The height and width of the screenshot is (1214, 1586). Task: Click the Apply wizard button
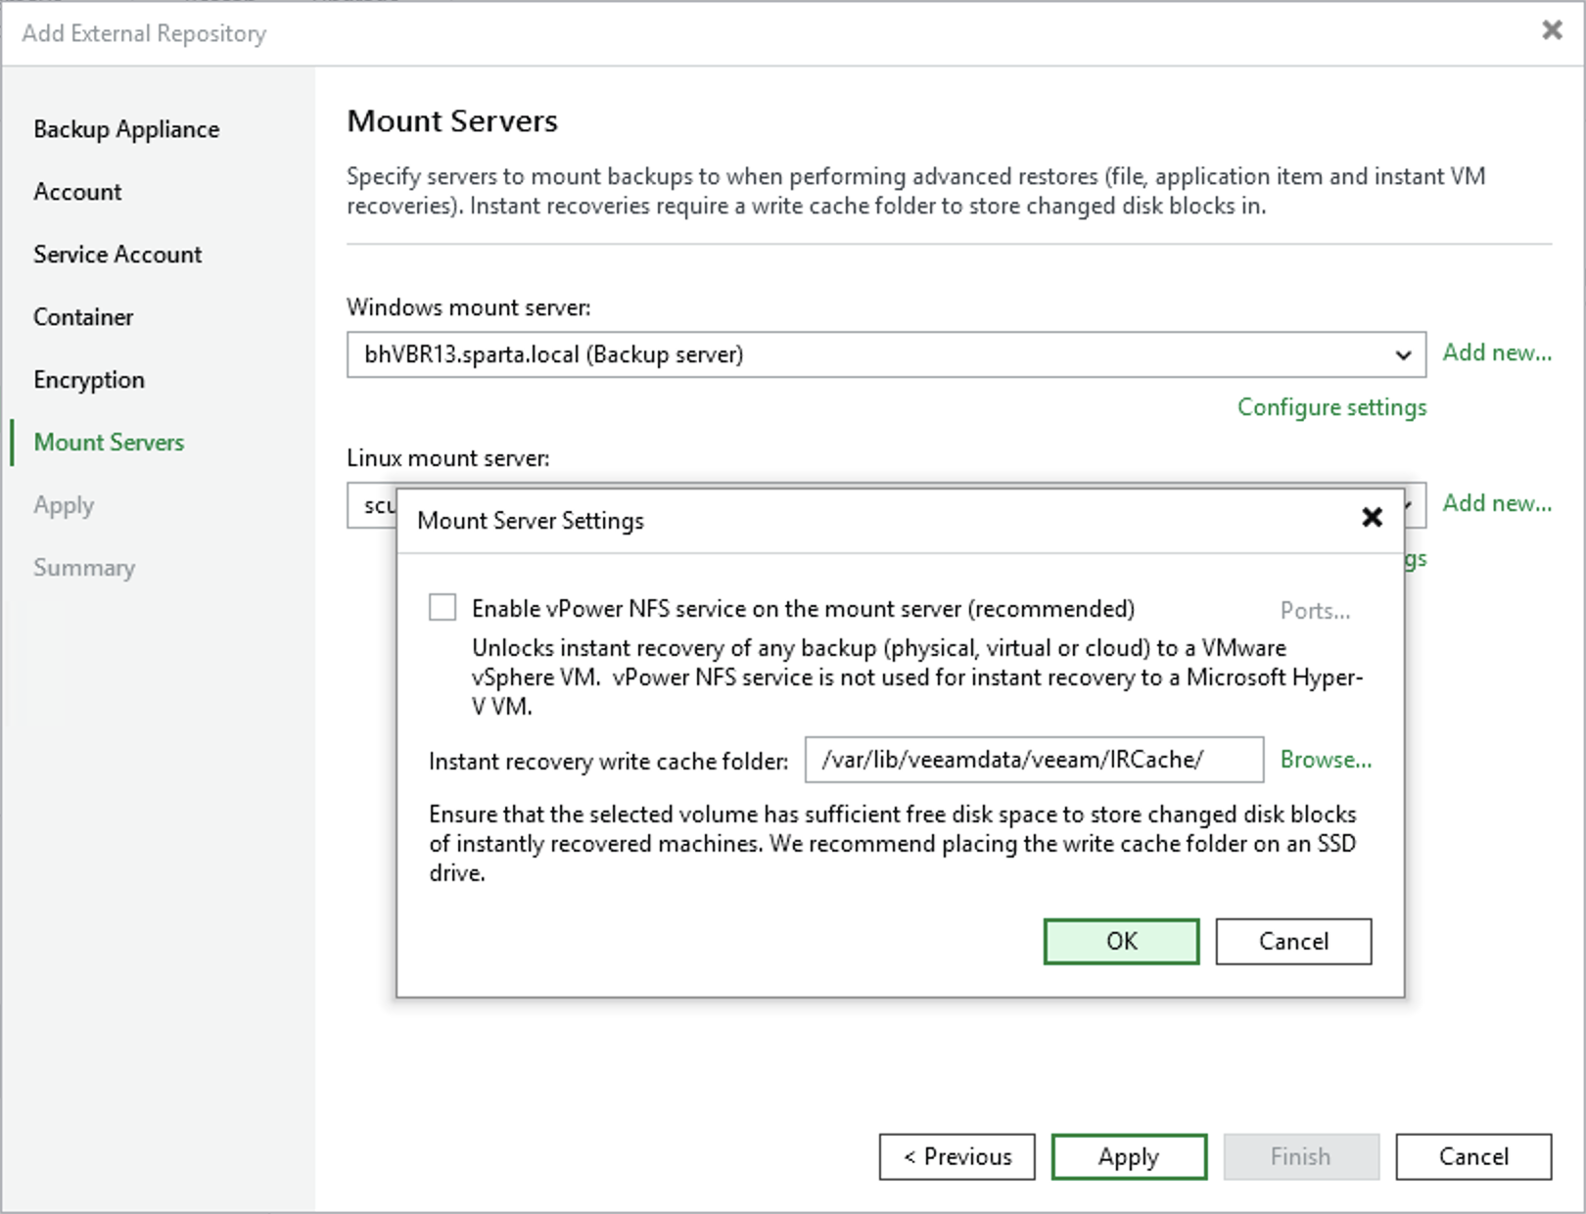point(1129,1157)
